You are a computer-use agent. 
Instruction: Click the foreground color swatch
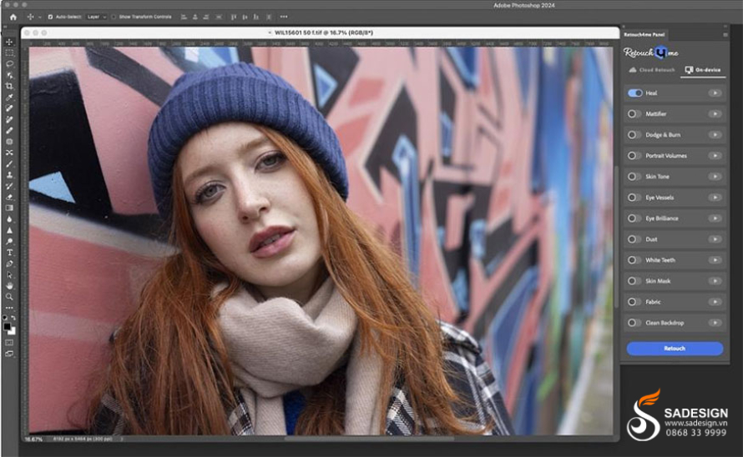(x=8, y=327)
